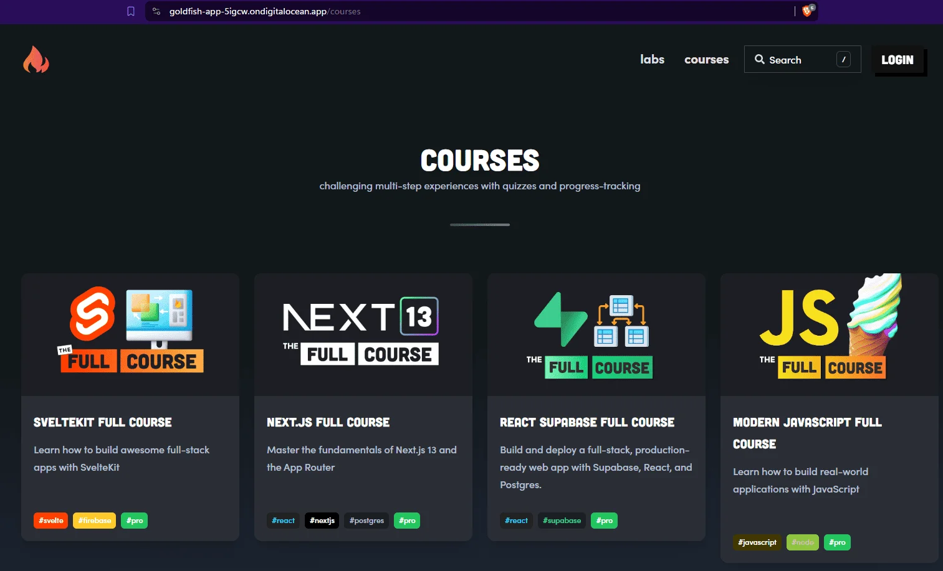
Task: Click the flame logo in the header
Action: point(36,59)
